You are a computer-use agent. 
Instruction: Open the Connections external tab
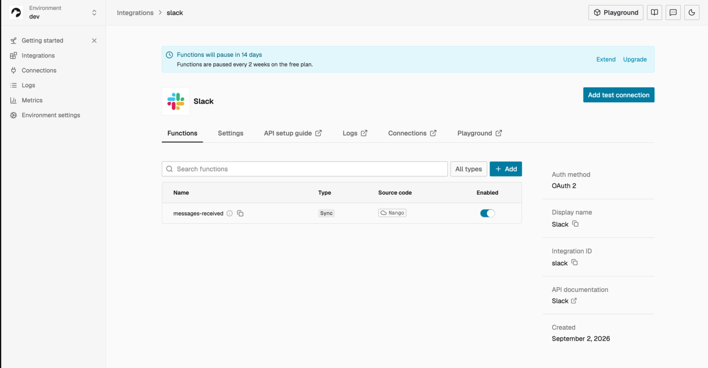tap(412, 133)
